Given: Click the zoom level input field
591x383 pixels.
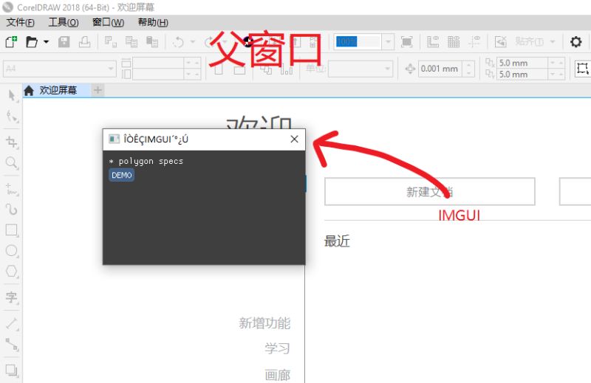Looking at the screenshot, I should (x=358, y=41).
